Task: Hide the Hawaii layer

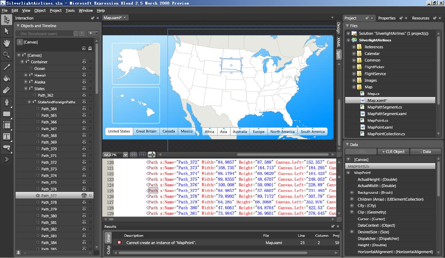Action: click(84, 75)
